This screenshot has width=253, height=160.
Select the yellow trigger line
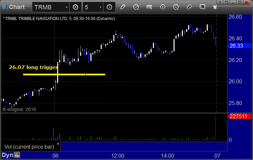pos(64,74)
